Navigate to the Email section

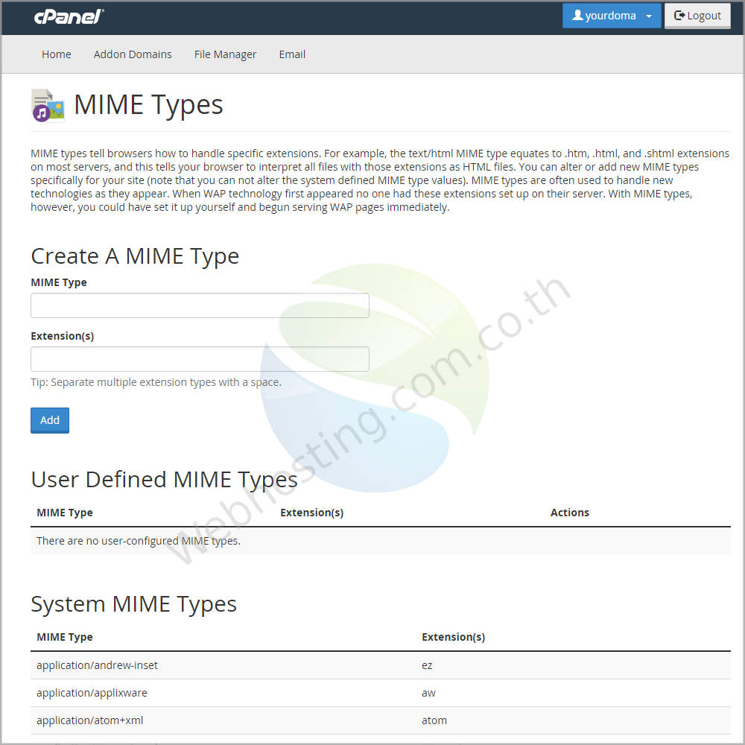click(x=292, y=54)
